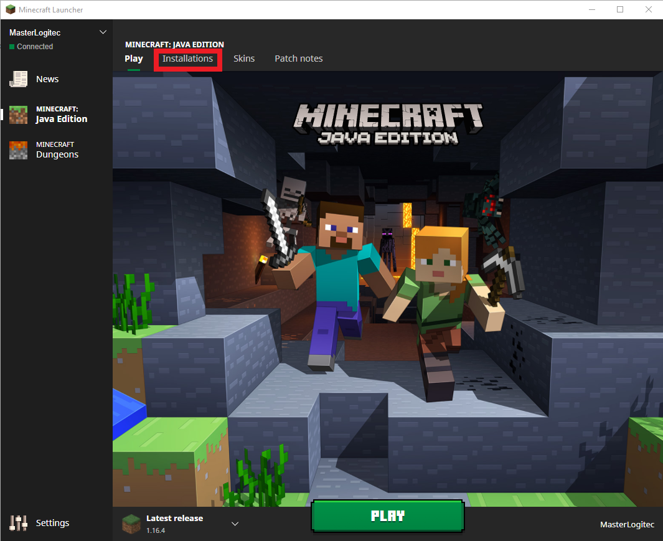Click the MINECRAFT: JAVA EDITION heading
The image size is (663, 541).
[175, 44]
